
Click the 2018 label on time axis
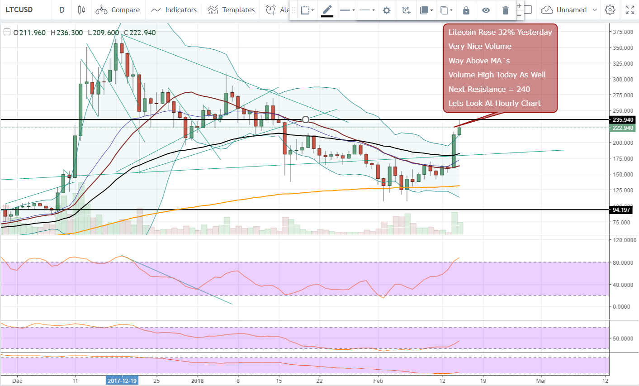click(x=197, y=381)
